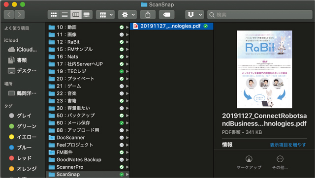Viewport: 315px width, 178px height.
Task: Open the Dropbox toolbar dropdown
Action: pos(194,15)
